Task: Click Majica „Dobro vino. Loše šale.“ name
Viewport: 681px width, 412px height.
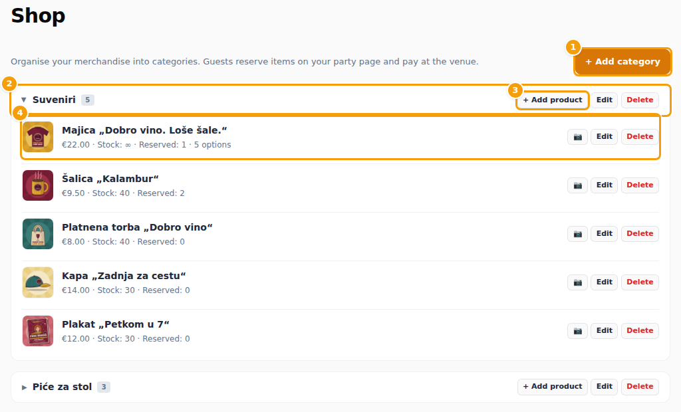Action: 144,130
